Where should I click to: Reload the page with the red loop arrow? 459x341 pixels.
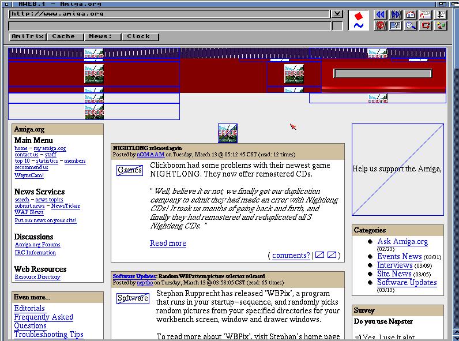pyautogui.click(x=426, y=25)
